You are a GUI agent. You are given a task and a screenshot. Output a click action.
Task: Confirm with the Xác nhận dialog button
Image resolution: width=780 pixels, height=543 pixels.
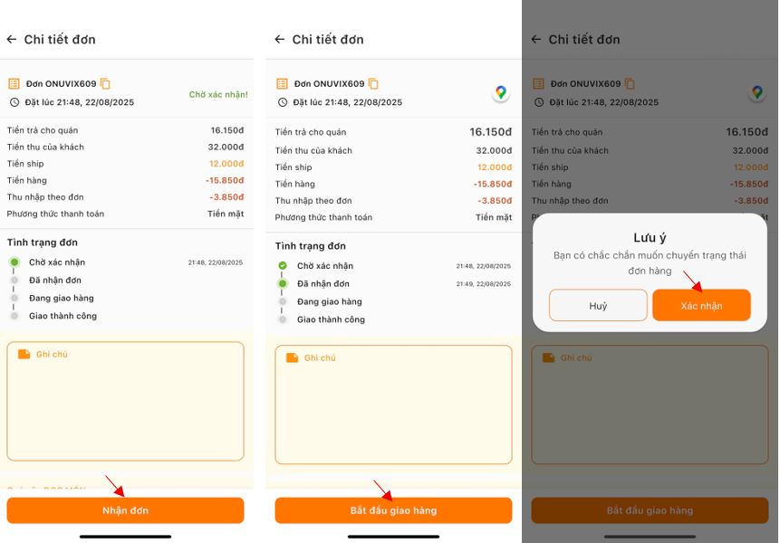(701, 306)
